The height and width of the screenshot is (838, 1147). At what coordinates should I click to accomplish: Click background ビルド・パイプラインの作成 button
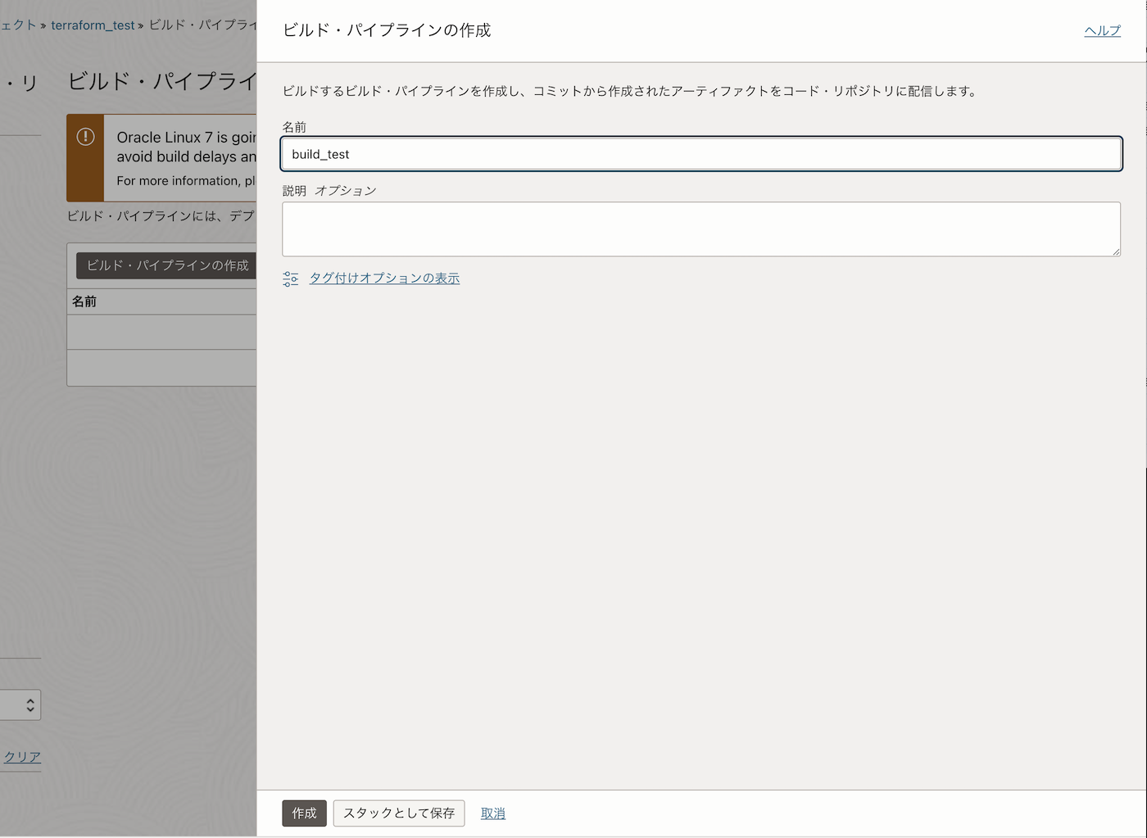[167, 265]
